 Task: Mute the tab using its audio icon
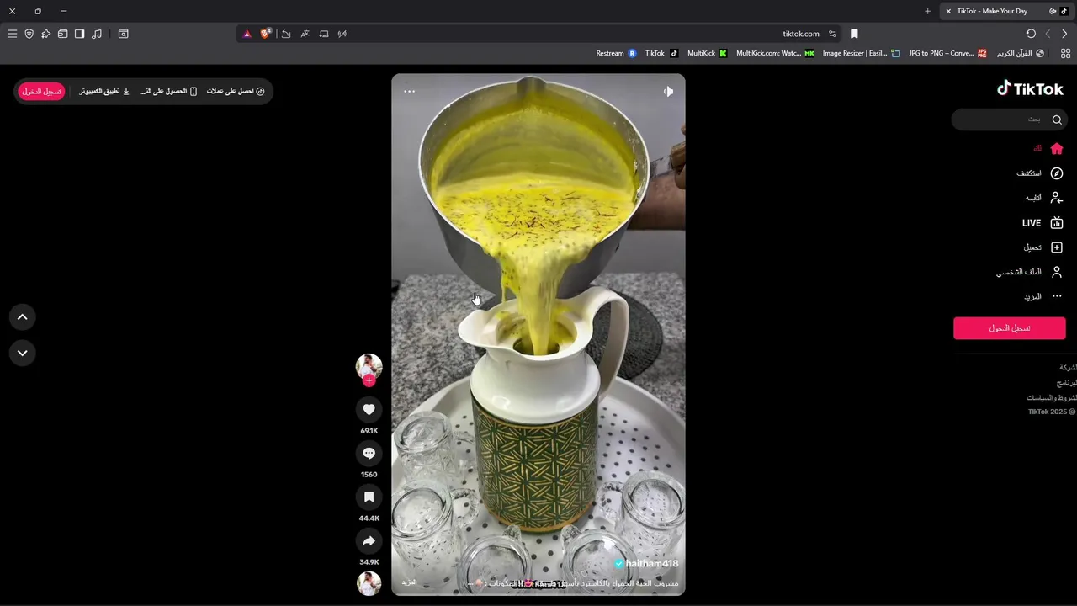pos(1053,11)
